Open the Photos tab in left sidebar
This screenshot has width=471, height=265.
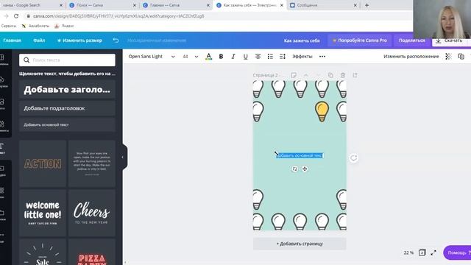coord(3,104)
